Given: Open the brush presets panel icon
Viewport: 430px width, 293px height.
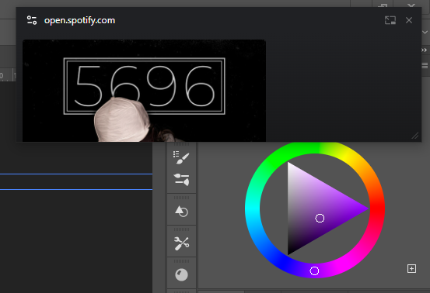Looking at the screenshot, I should 181,157.
